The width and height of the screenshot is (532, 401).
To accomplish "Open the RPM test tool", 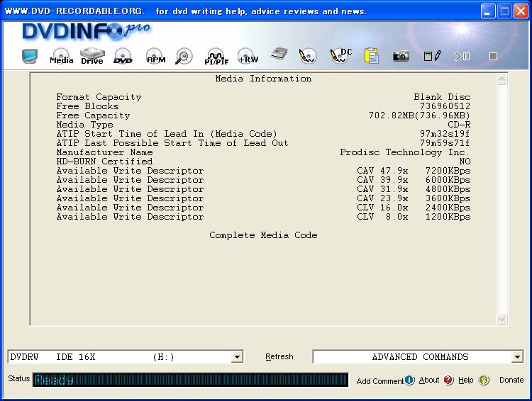I will click(x=155, y=56).
